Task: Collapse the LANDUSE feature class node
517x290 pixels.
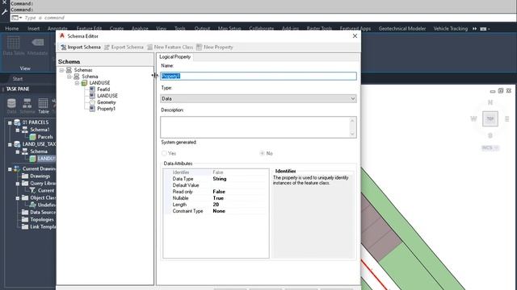Action: pos(77,83)
